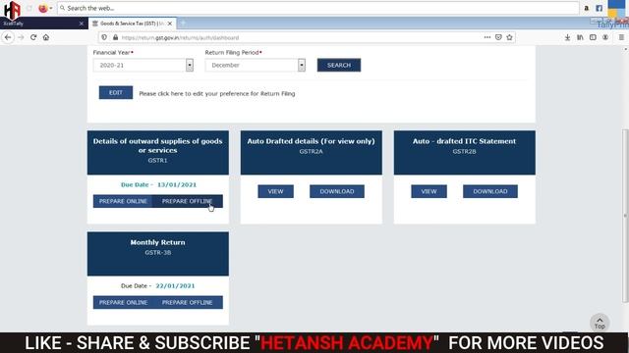Screen dimensions: 629x353
Task: Bookmark this page with the star
Action: pos(509,37)
